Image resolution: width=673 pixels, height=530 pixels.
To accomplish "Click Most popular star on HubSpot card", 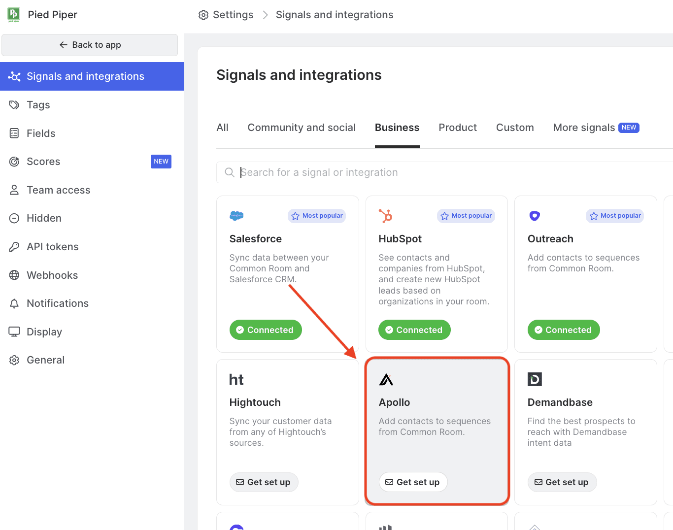I will (444, 216).
